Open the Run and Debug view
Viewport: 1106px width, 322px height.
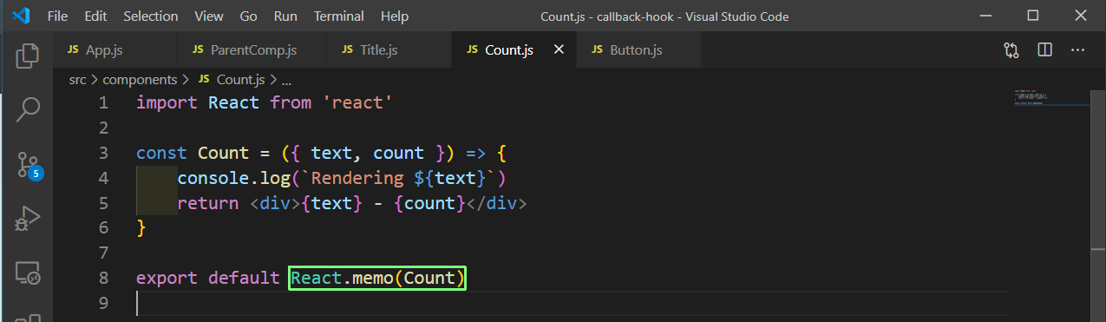click(28, 219)
